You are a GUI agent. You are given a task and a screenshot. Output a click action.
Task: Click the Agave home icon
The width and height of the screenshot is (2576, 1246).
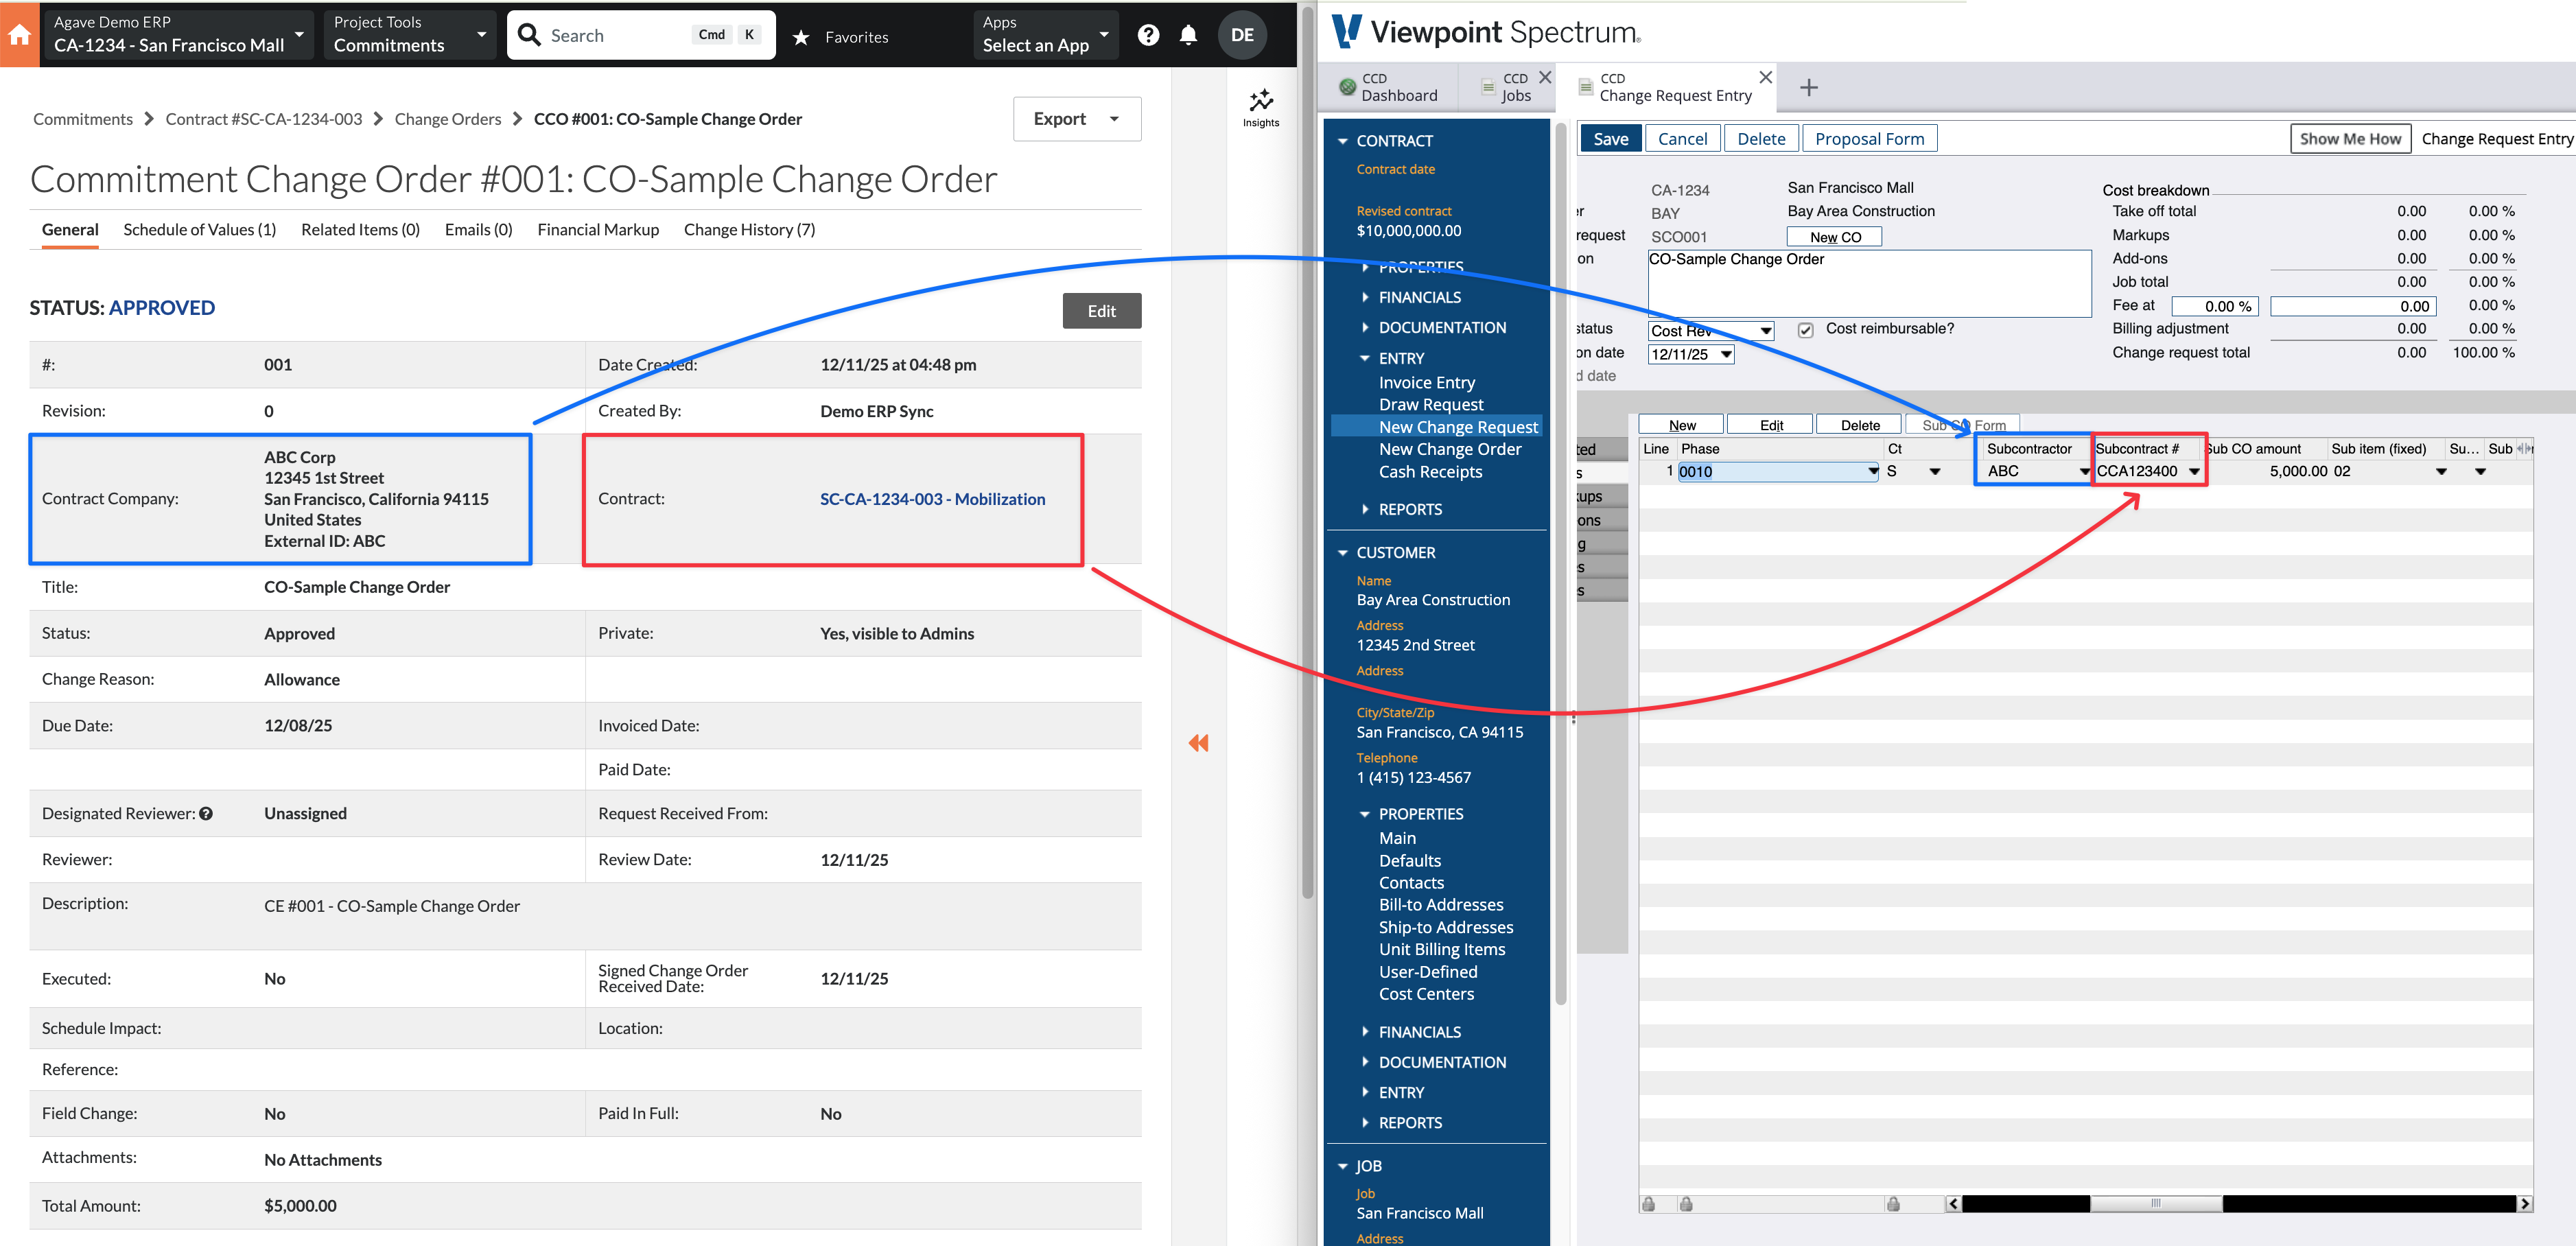point(19,34)
